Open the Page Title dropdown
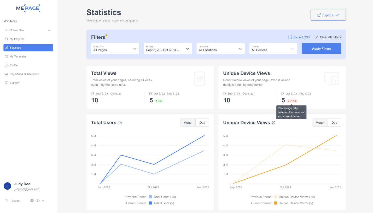This screenshot has height=213, width=373. (115, 49)
